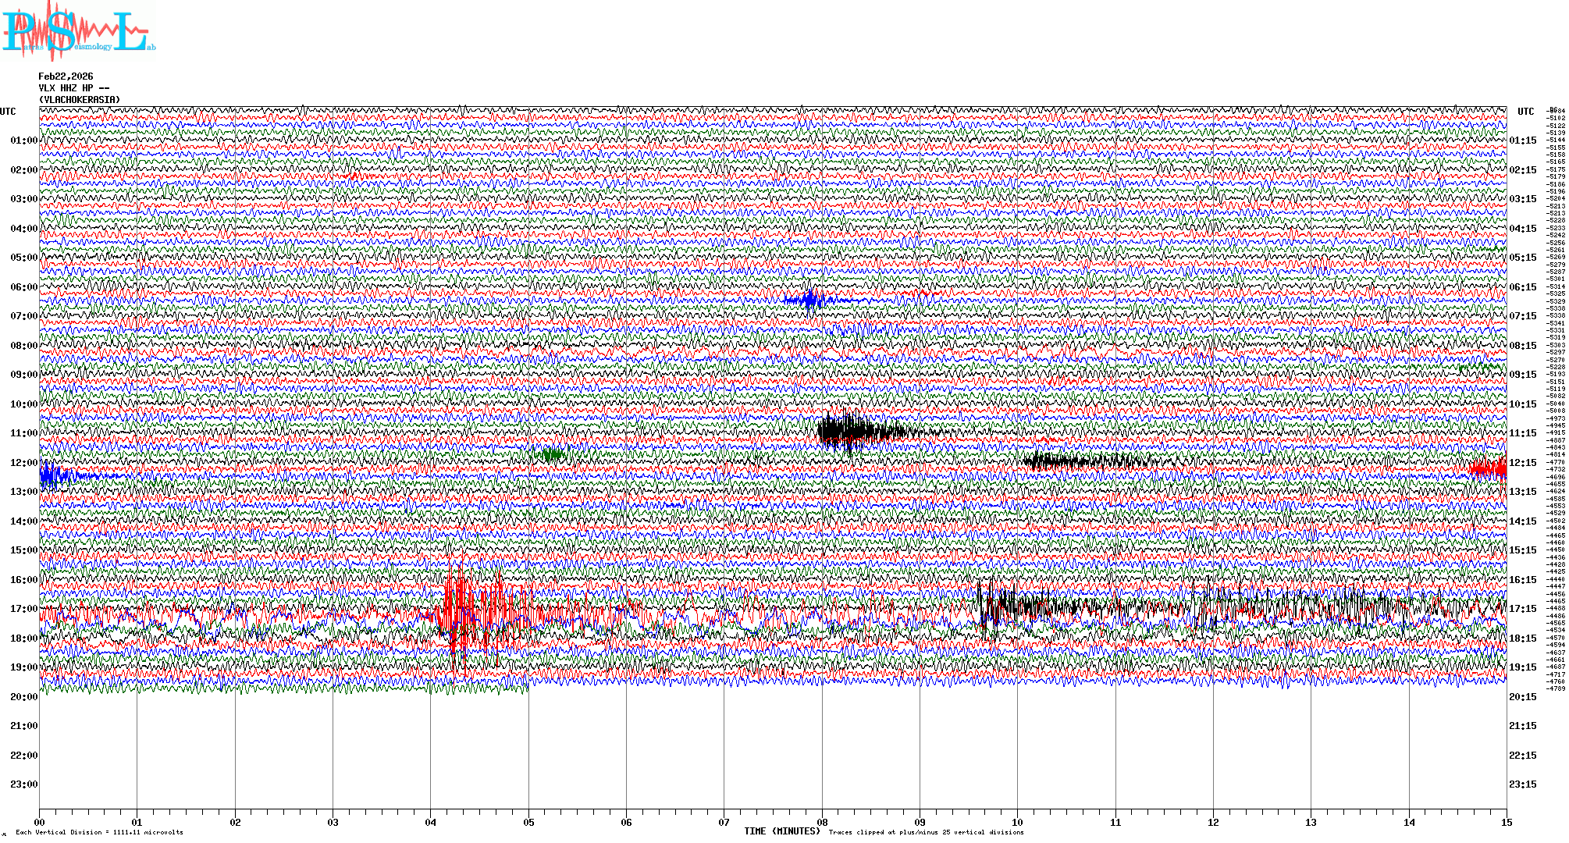Click the PSL Seismology Lab logo

click(76, 31)
